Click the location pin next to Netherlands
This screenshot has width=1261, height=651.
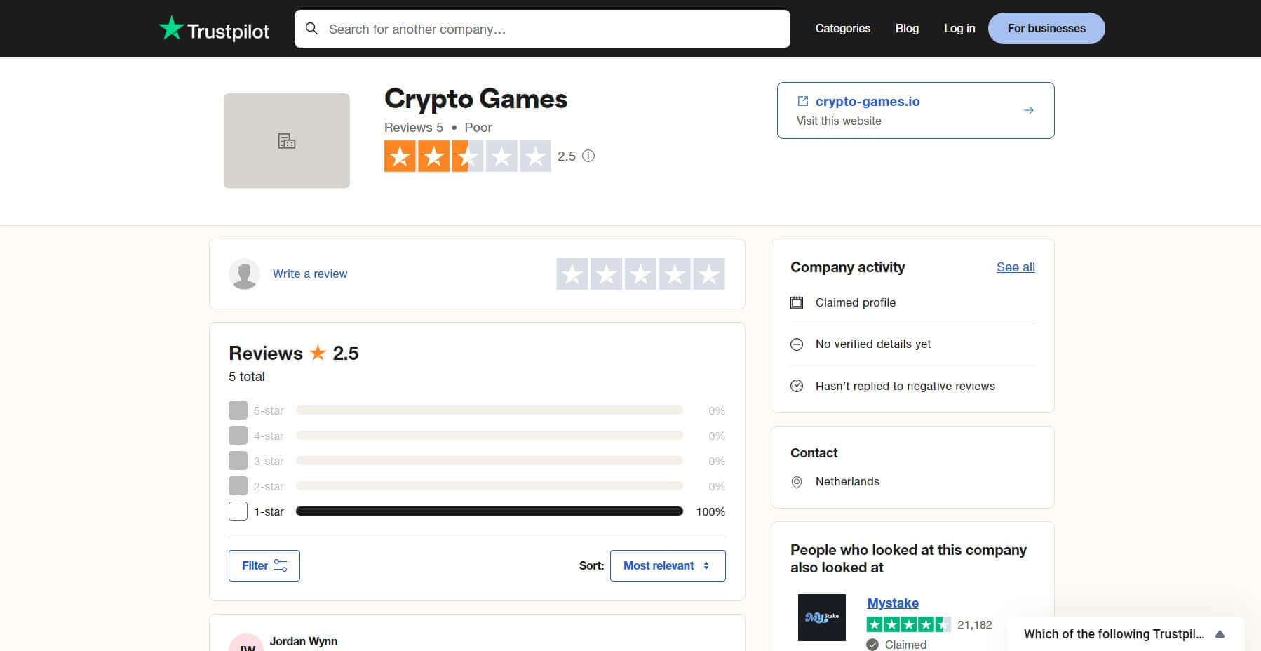pos(797,481)
